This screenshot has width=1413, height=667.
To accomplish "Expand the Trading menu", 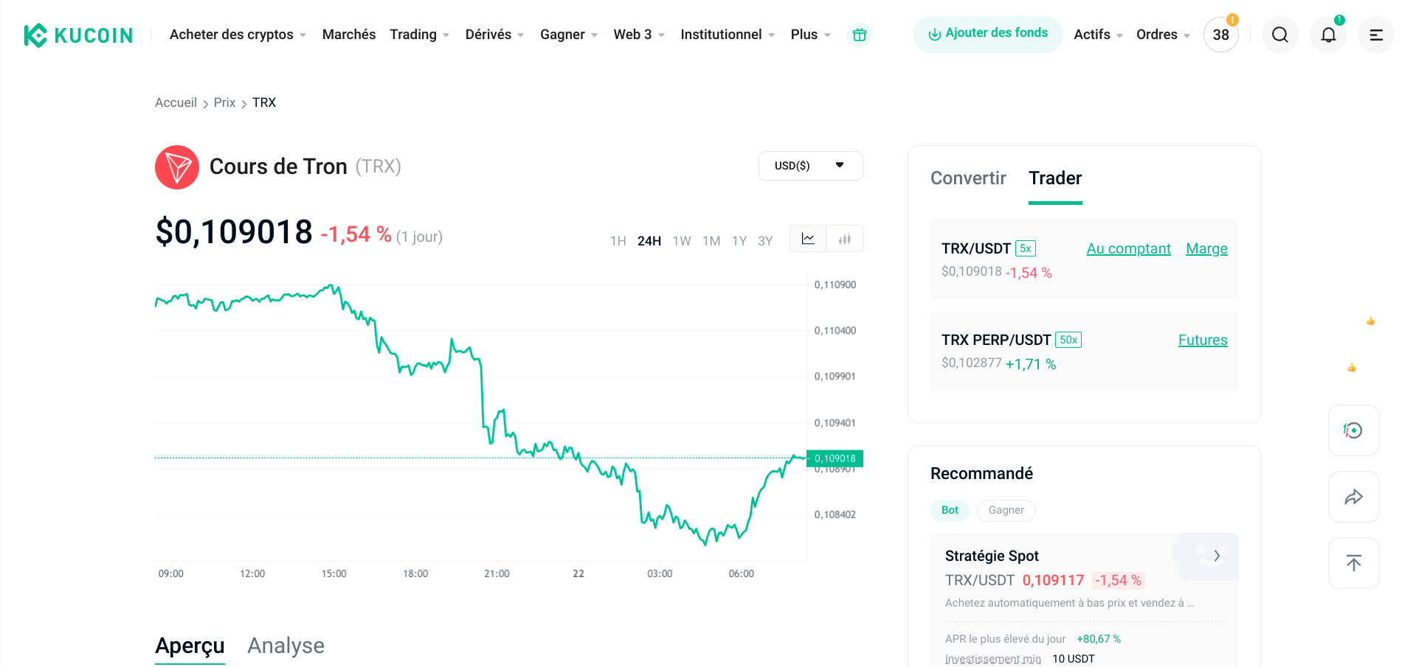I will click(x=419, y=35).
